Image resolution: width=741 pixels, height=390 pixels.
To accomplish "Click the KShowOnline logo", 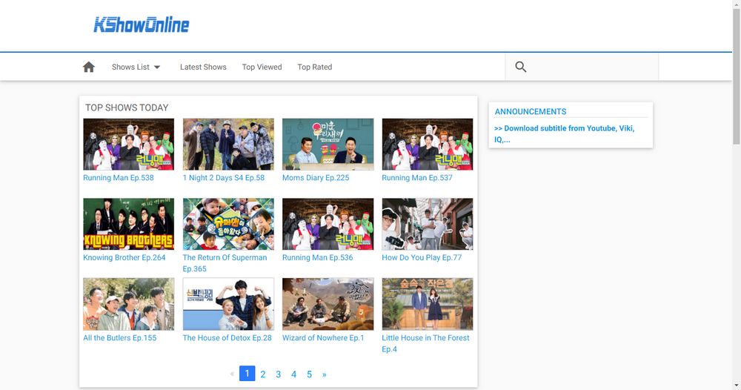I will 141,25.
